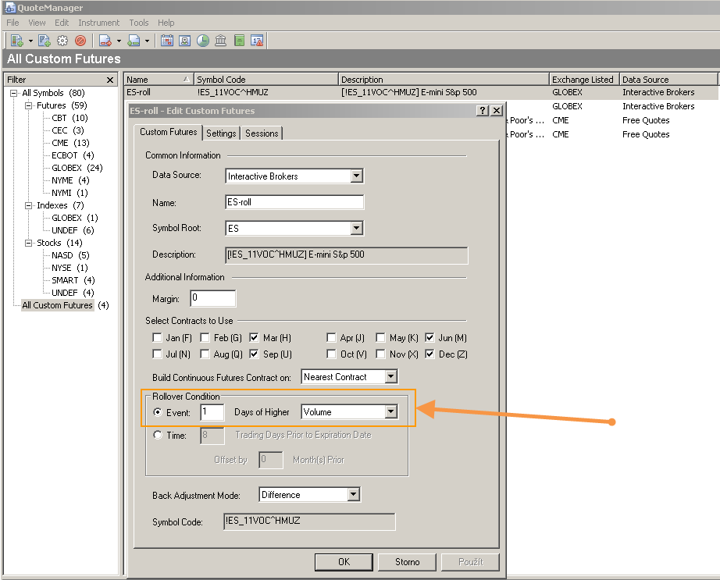Open the Data Source dropdown
Screen dimensions: 720x580
coord(356,176)
